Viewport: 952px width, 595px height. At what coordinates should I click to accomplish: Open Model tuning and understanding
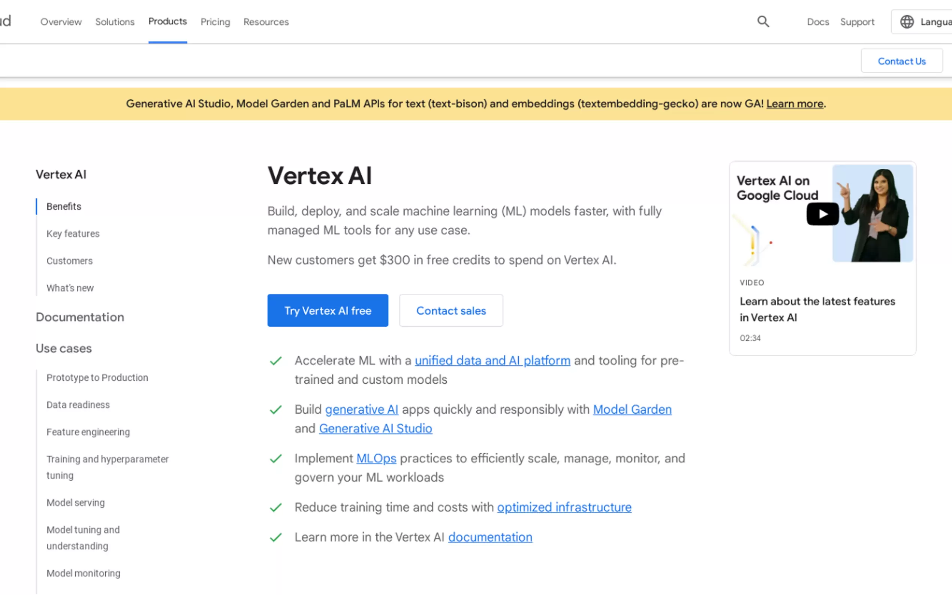(83, 538)
